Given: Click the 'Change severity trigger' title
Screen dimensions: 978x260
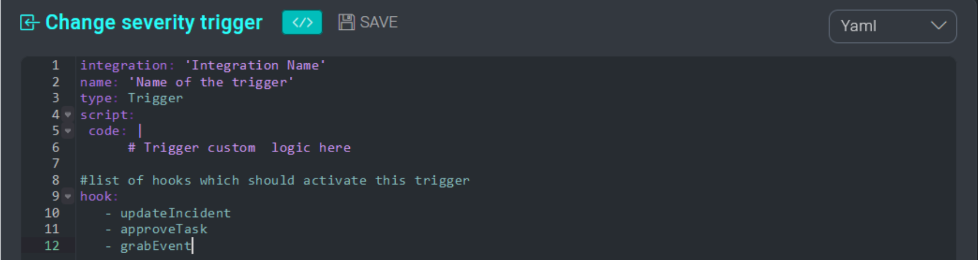Looking at the screenshot, I should coord(153,23).
